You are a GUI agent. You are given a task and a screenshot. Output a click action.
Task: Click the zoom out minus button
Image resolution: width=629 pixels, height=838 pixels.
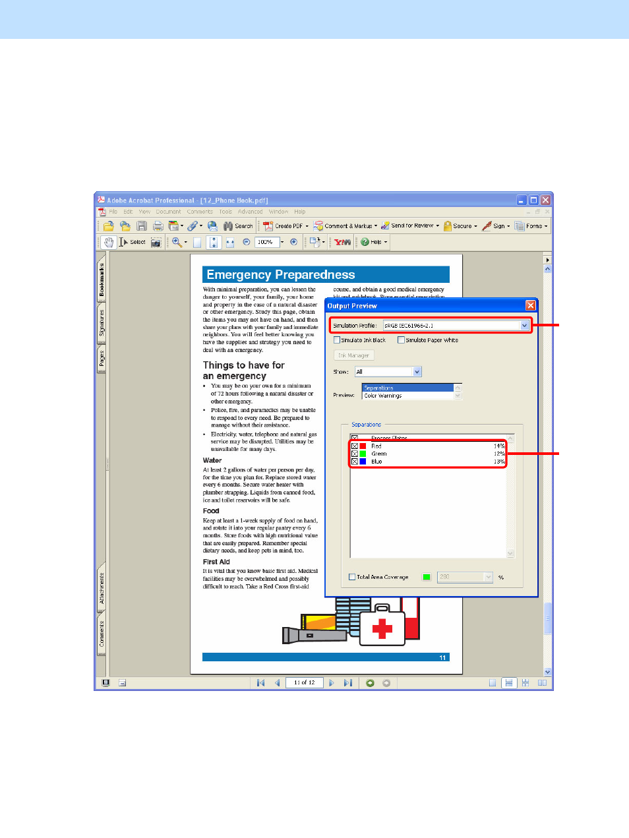coord(246,242)
